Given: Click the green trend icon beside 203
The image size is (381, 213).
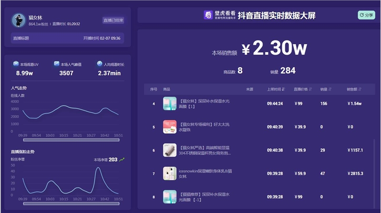Looking at the screenshot, I should [122, 160].
